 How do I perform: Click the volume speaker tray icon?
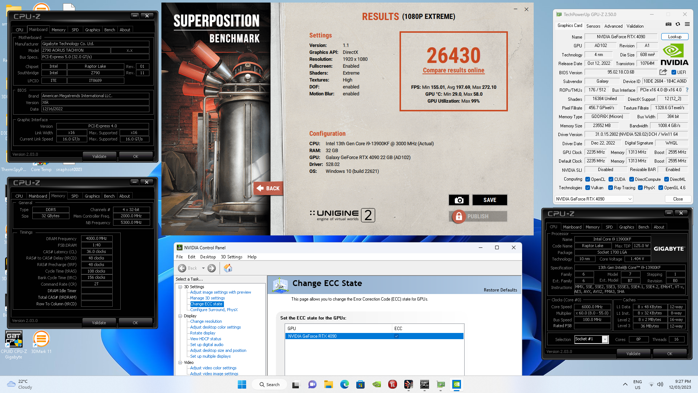660,384
